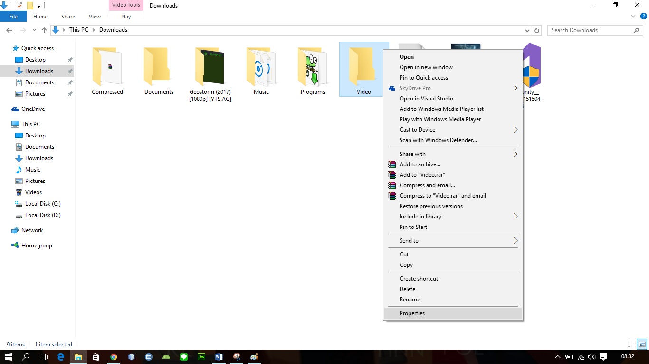
Task: Select OneDrive in the navigation pane
Action: click(x=33, y=109)
